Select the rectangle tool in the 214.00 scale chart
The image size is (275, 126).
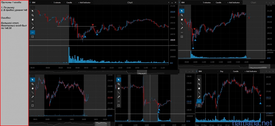[32, 105]
